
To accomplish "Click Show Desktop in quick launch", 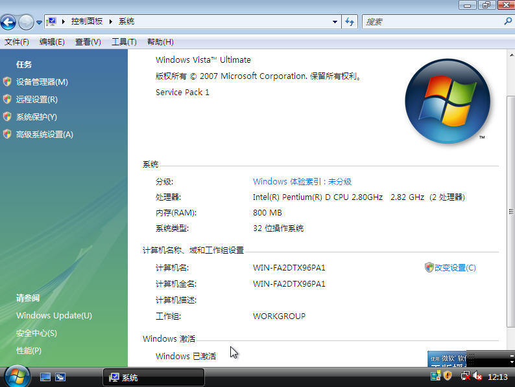I will point(45,377).
